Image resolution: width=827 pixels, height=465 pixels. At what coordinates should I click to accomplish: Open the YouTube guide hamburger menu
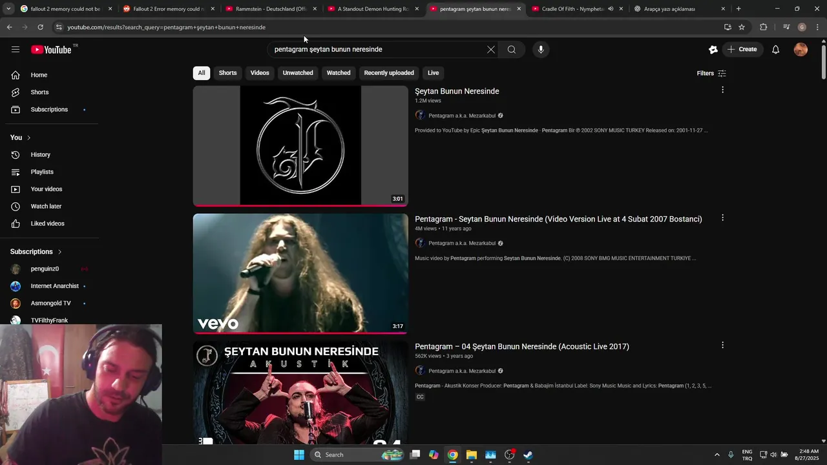click(x=16, y=50)
